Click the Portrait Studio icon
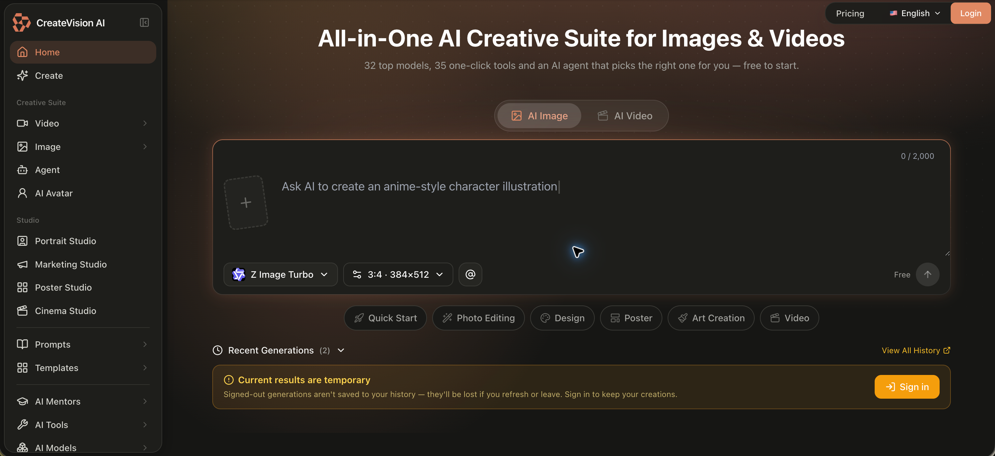Screen dimensions: 995x456 [x=22, y=241]
